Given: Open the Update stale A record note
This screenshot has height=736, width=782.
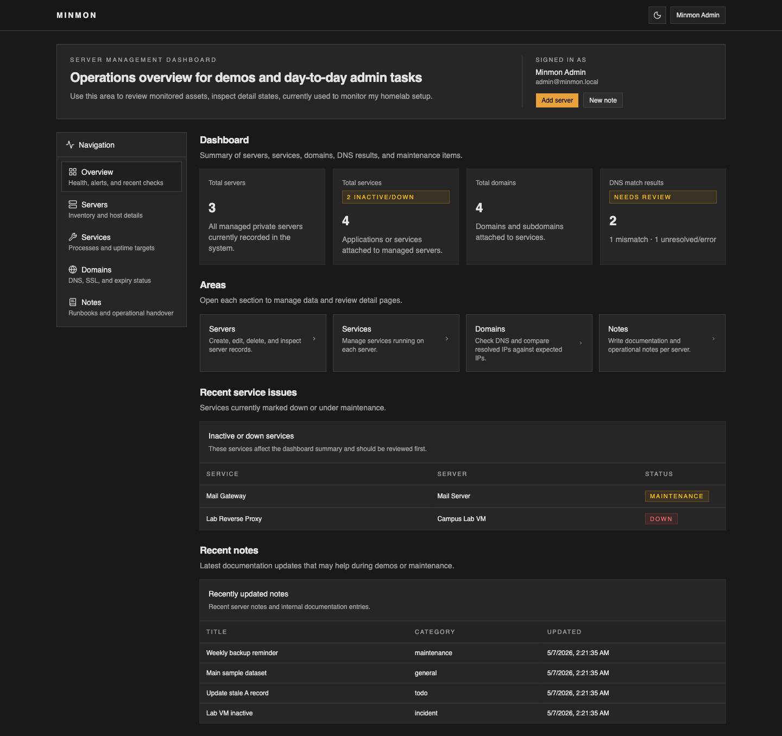Looking at the screenshot, I should (x=237, y=693).
